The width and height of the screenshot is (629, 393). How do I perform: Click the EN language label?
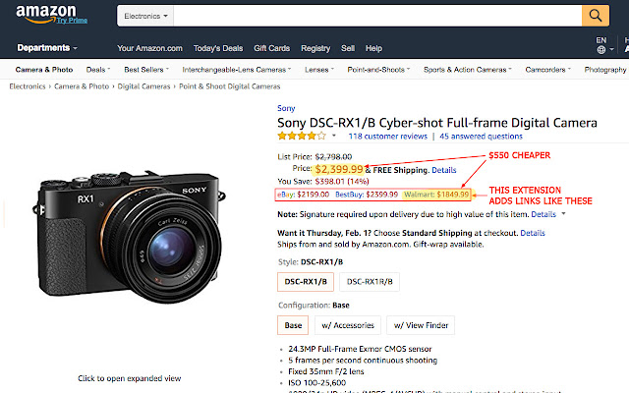600,40
